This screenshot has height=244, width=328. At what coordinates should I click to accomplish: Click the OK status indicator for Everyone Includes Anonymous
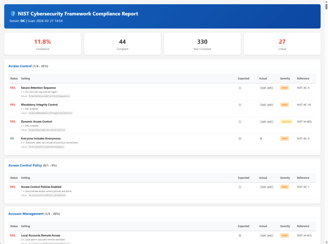click(12, 138)
